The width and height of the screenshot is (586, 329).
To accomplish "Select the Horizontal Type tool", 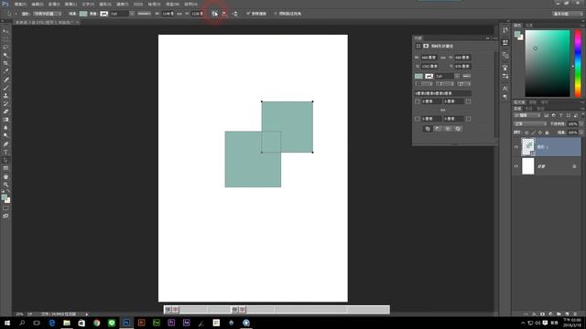I will coord(5,153).
